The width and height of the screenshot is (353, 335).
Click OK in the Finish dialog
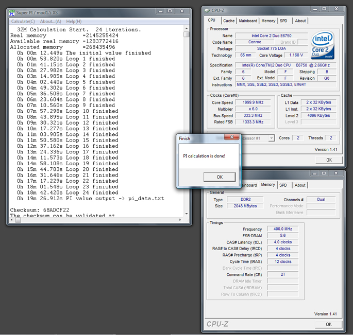click(220, 177)
